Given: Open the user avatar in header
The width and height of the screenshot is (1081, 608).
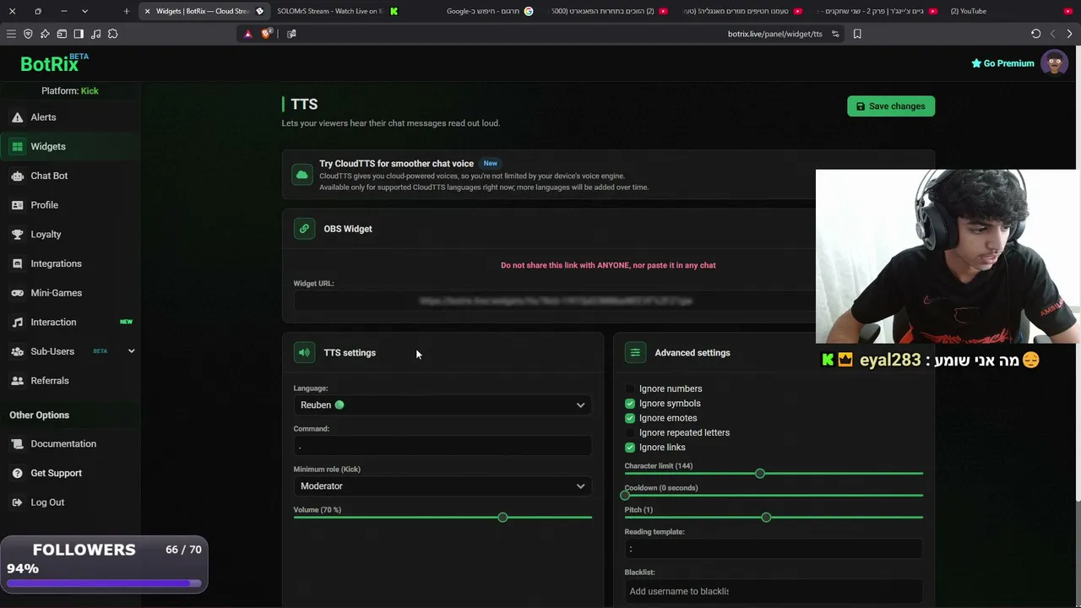Looking at the screenshot, I should click(x=1054, y=63).
